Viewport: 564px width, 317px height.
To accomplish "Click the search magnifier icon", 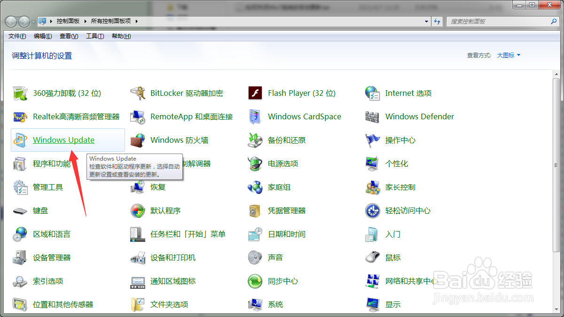I will 554,21.
